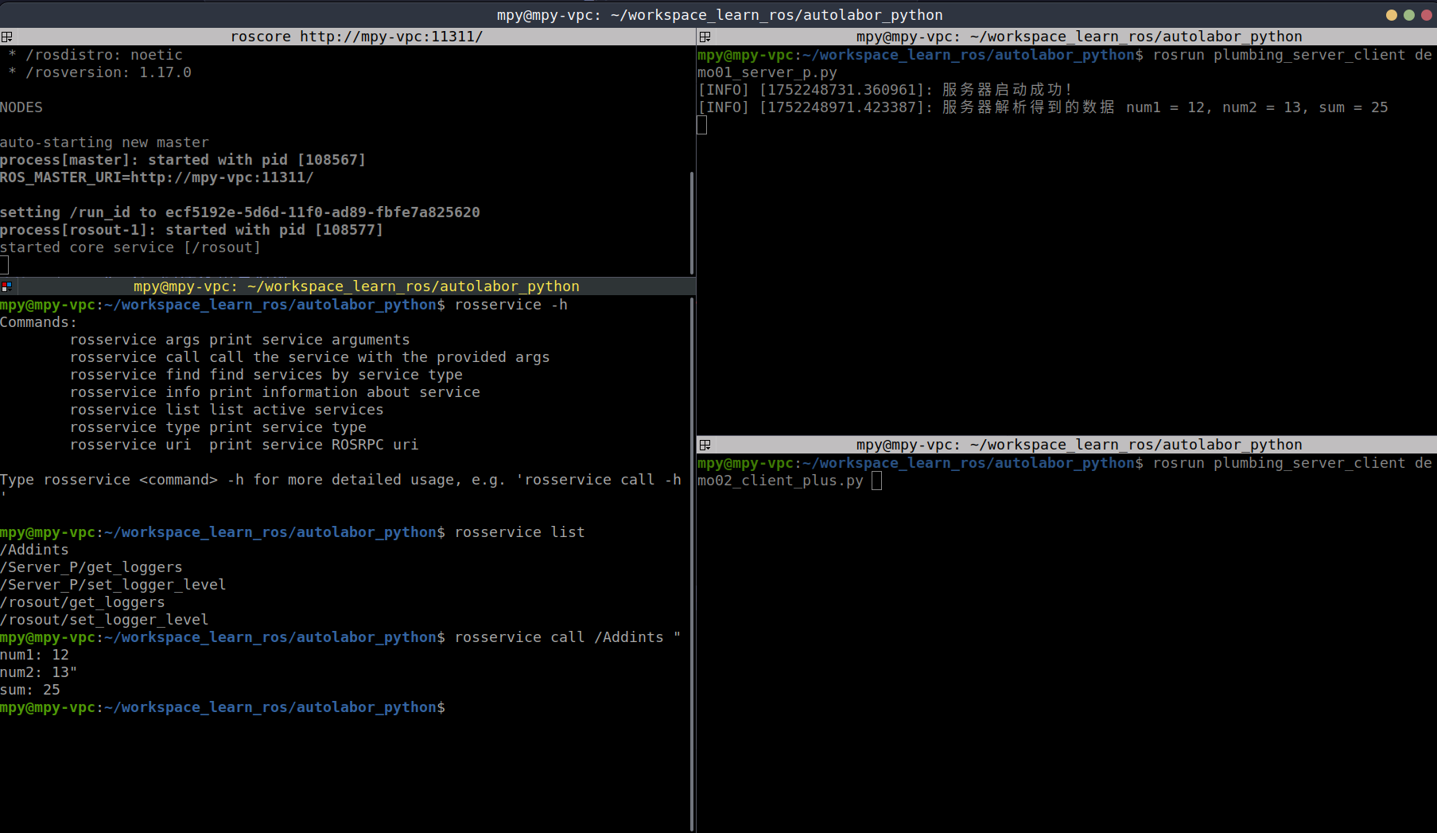
Task: Select the yellow-highlighted rosservice pane titlebar
Action: click(x=355, y=286)
